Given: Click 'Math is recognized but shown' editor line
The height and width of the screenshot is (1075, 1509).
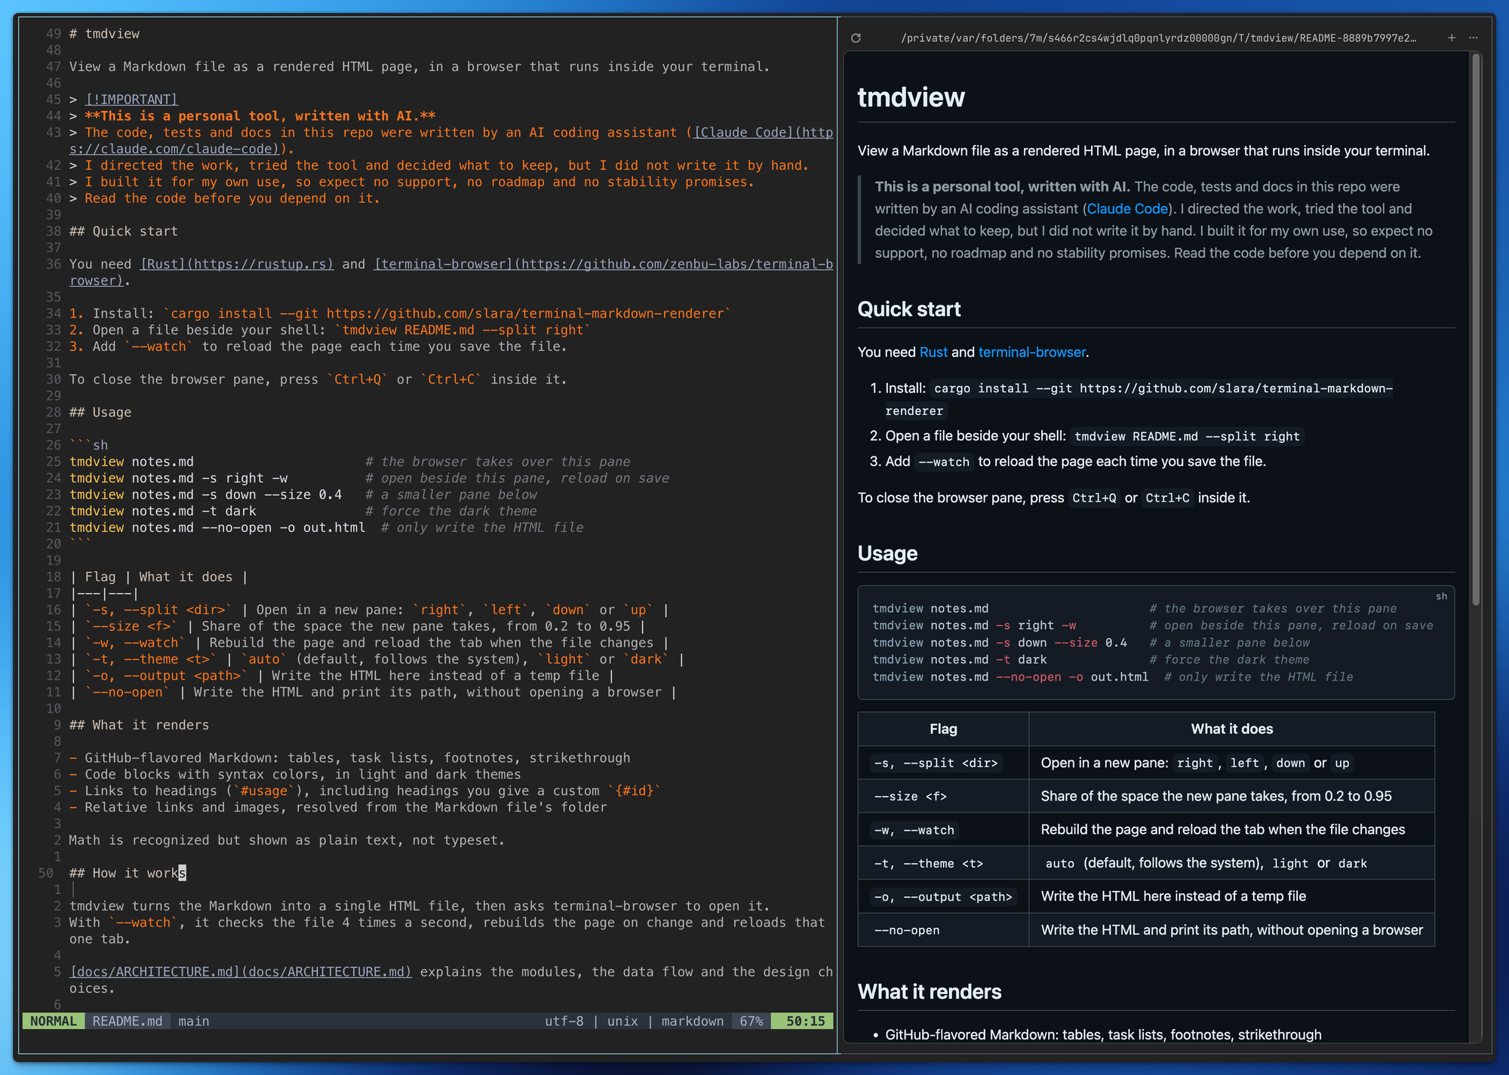Looking at the screenshot, I should coord(287,840).
